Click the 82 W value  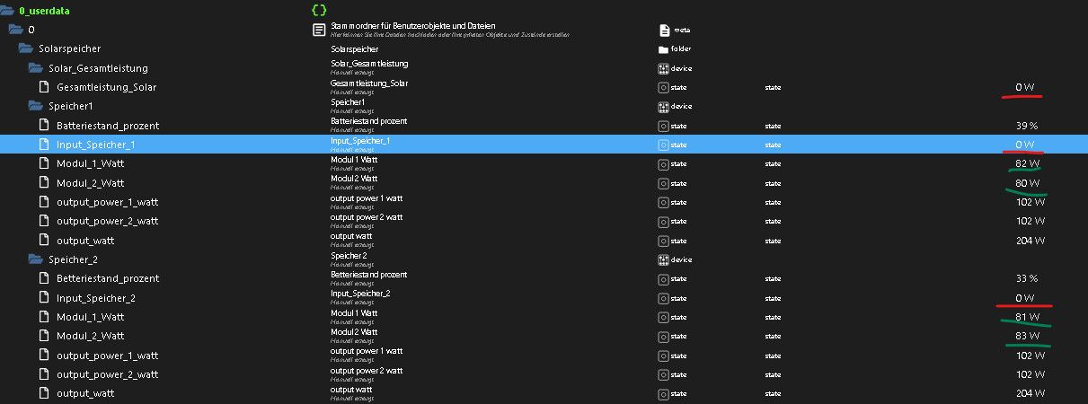pos(1028,164)
